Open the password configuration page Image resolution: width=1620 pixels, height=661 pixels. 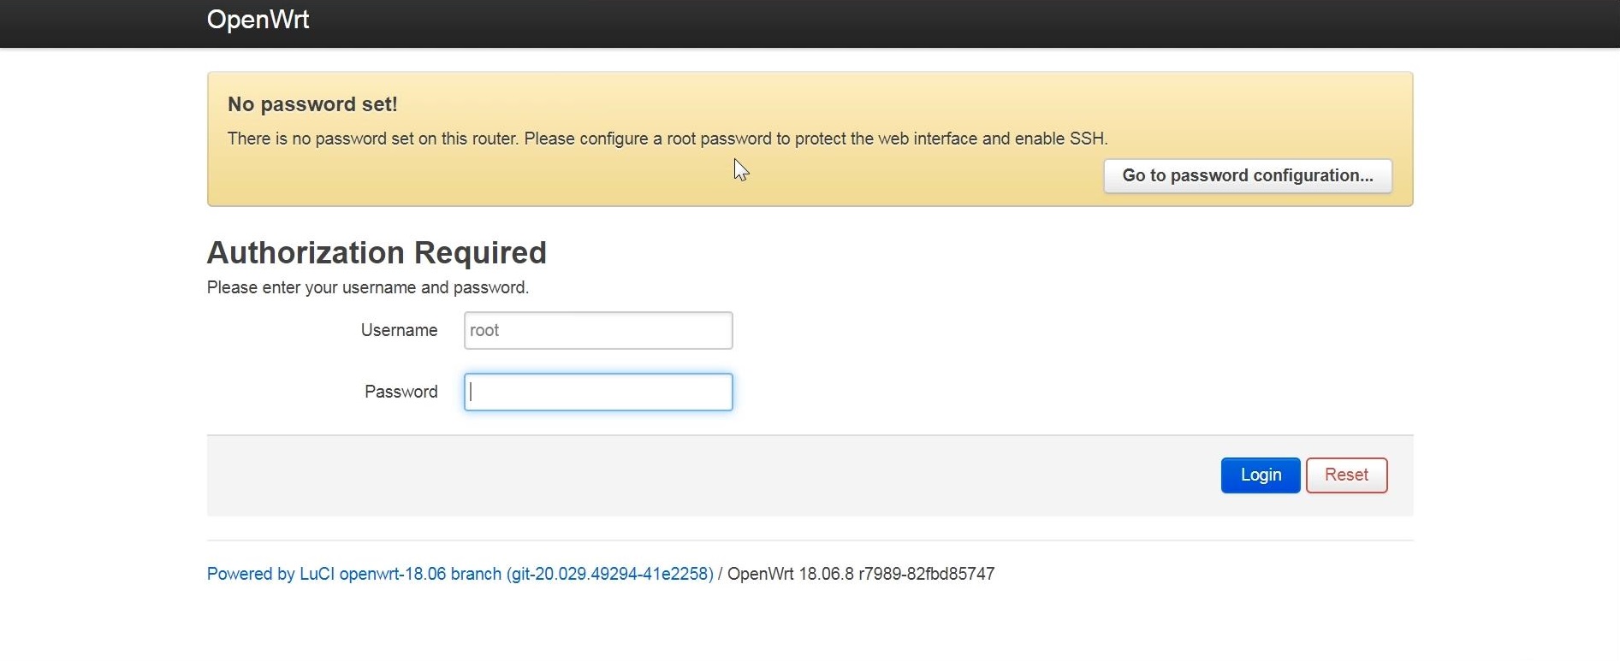1247,176
